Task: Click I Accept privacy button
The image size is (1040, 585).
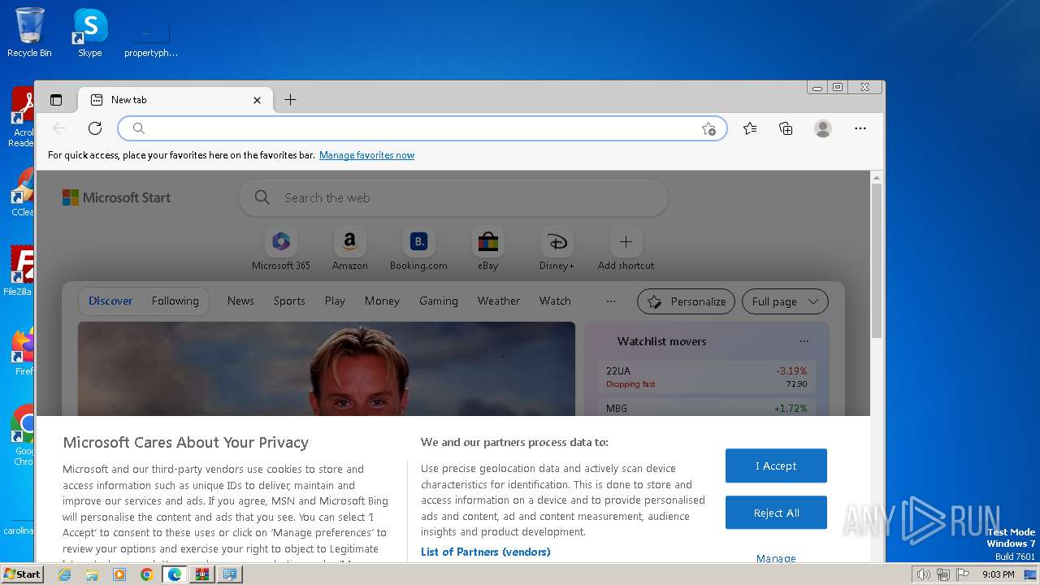Action: pyautogui.click(x=776, y=466)
